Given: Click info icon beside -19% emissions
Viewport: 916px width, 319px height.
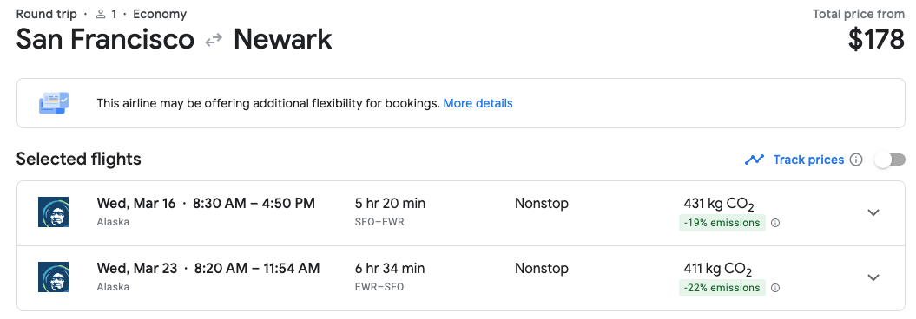Looking at the screenshot, I should coord(775,223).
